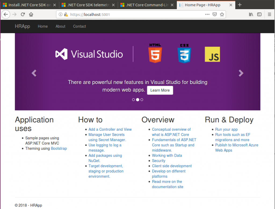Open page actions three-dot menu
This screenshot has height=209, width=275.
(x=207, y=14)
